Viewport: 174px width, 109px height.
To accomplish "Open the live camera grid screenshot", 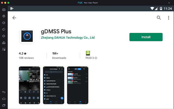I will coord(29,85).
